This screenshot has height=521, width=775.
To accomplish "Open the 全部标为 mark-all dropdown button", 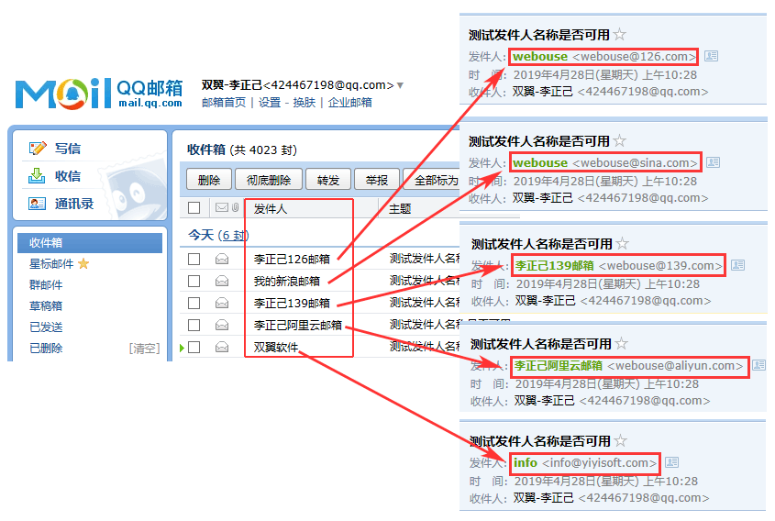I will point(433,180).
